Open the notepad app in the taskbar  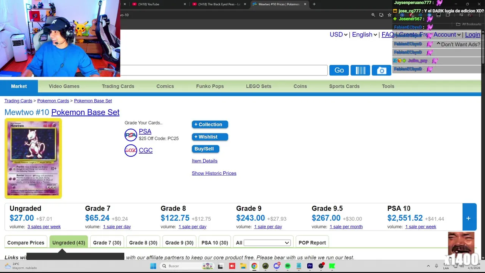point(299,266)
